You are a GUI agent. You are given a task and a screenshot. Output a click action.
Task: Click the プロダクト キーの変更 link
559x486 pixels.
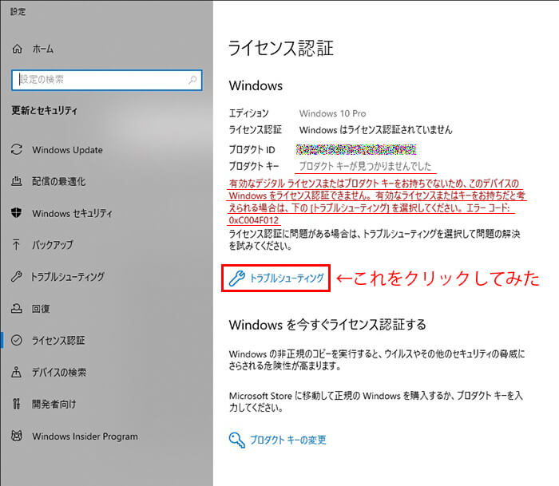tap(287, 440)
